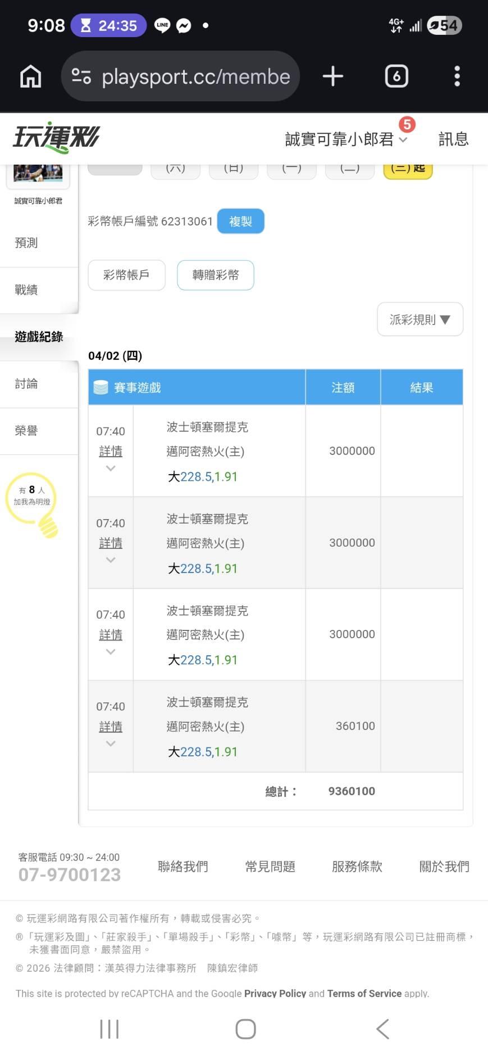This screenshot has width=488, height=1059.
Task: Go to the 預測 sidebar tab
Action: (x=26, y=243)
